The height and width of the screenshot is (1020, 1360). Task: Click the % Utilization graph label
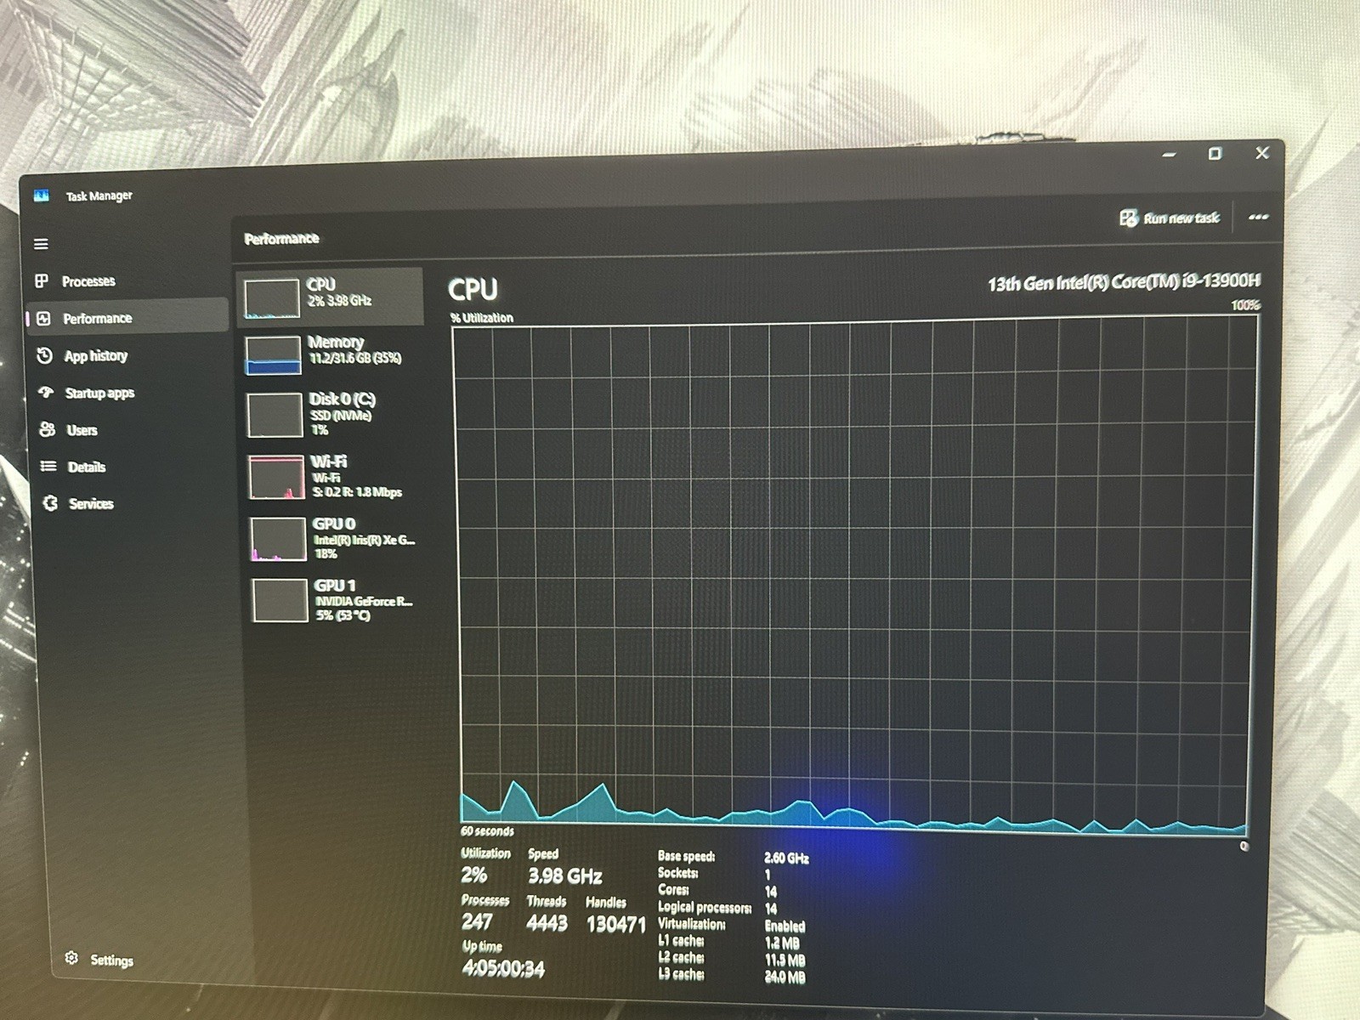point(482,318)
